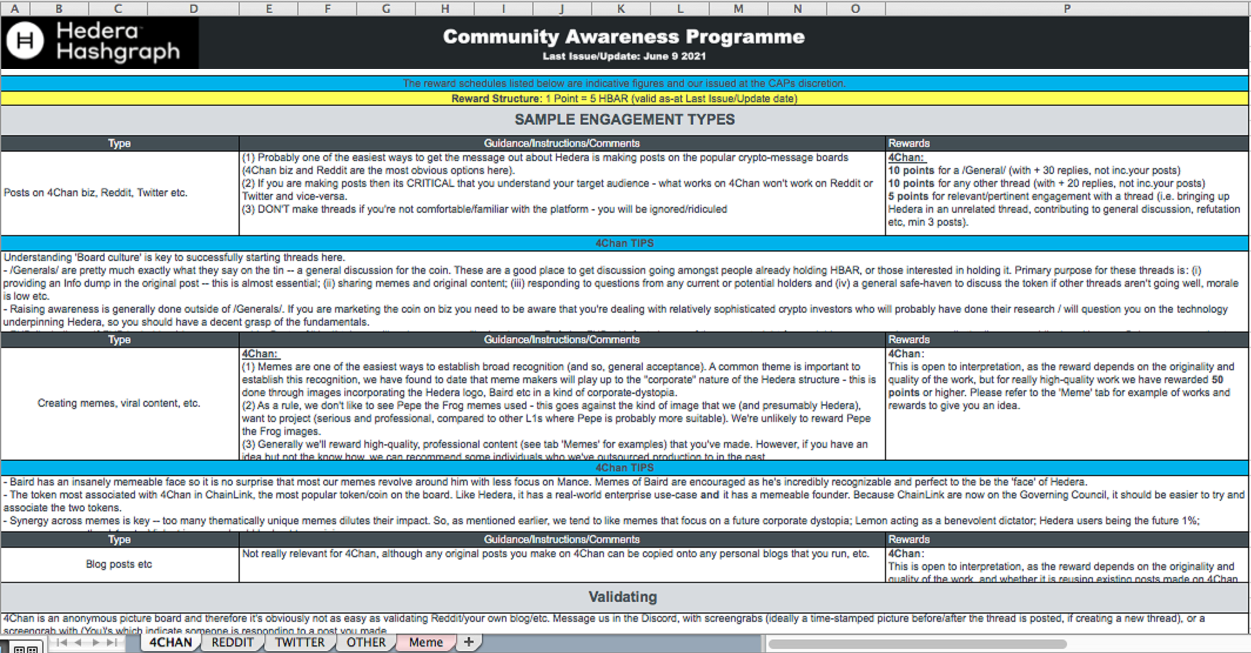Click the Hedera Hashgraph logo
The width and height of the screenshot is (1251, 653).
[x=99, y=42]
